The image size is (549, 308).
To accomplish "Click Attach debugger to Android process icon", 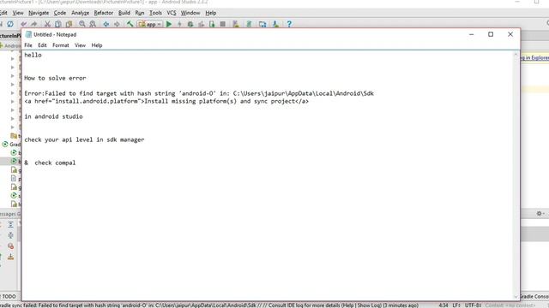I will pyautogui.click(x=212, y=24).
